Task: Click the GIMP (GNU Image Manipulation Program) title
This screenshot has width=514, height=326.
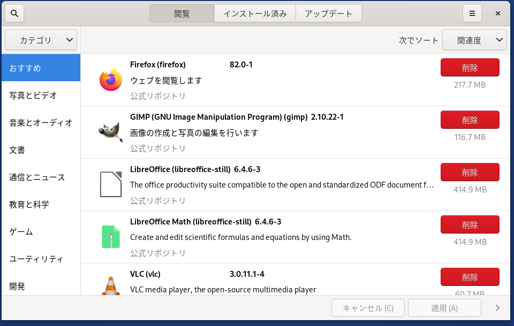Action: [x=218, y=117]
